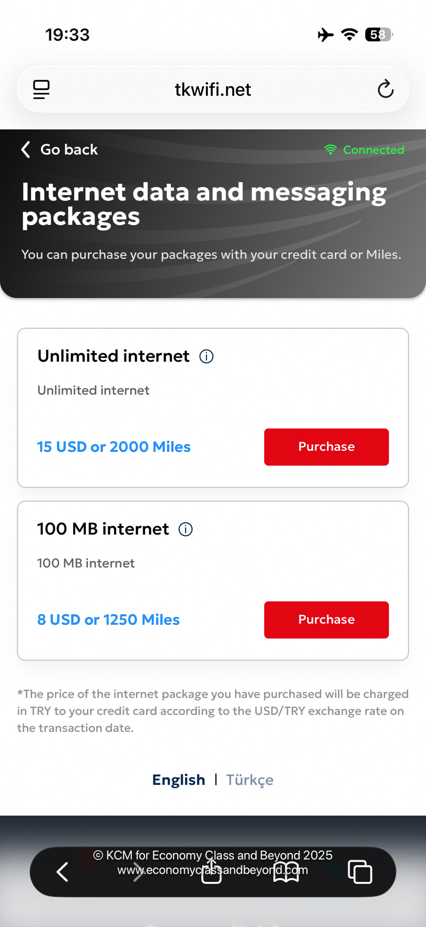Tap Safari's back navigation arrow

point(63,872)
